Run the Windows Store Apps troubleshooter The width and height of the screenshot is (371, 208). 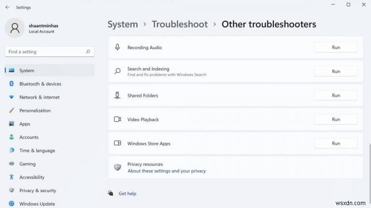pos(336,143)
